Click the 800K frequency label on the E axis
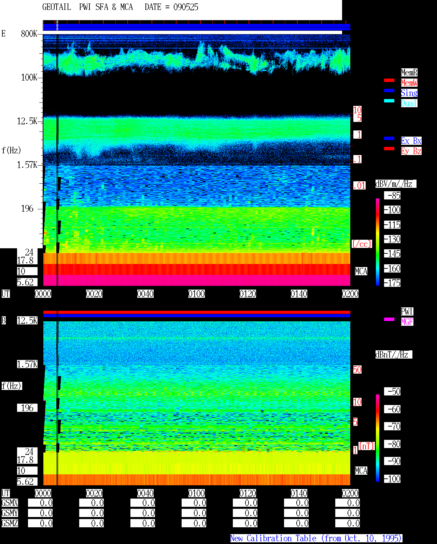Screen dimensions: 437x544 29,33
